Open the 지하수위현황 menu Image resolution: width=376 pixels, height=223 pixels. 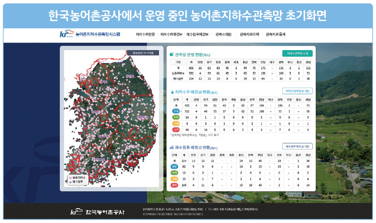click(x=145, y=34)
